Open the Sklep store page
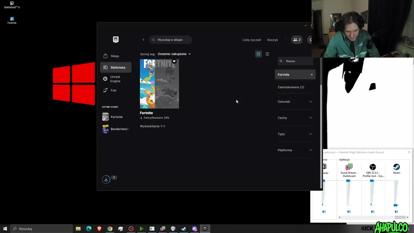The width and height of the screenshot is (414, 233). click(115, 56)
